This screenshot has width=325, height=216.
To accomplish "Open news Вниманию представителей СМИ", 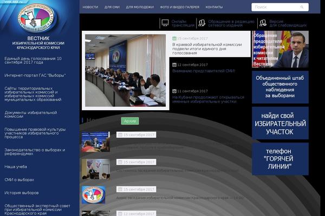I will pyautogui.click(x=204, y=71).
